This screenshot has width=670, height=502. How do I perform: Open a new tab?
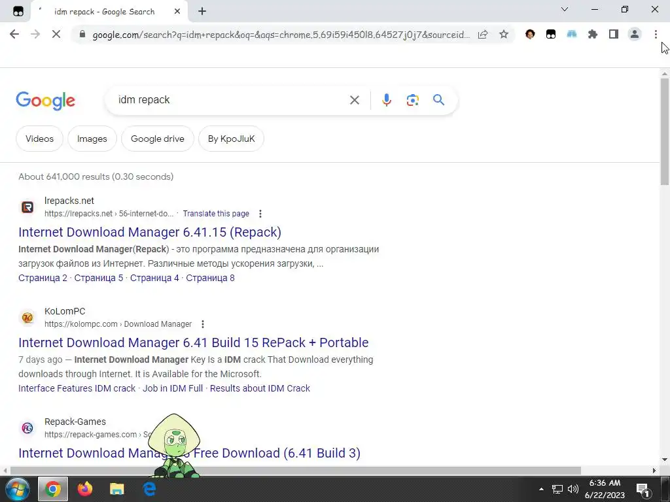(202, 12)
